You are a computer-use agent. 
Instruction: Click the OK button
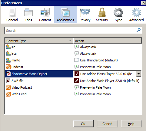pos(83,124)
